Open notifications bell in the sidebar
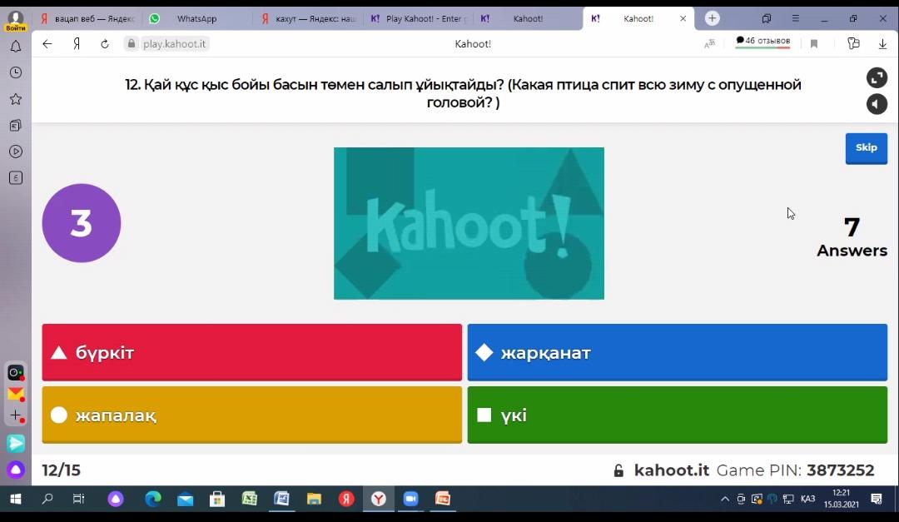 coord(16,47)
